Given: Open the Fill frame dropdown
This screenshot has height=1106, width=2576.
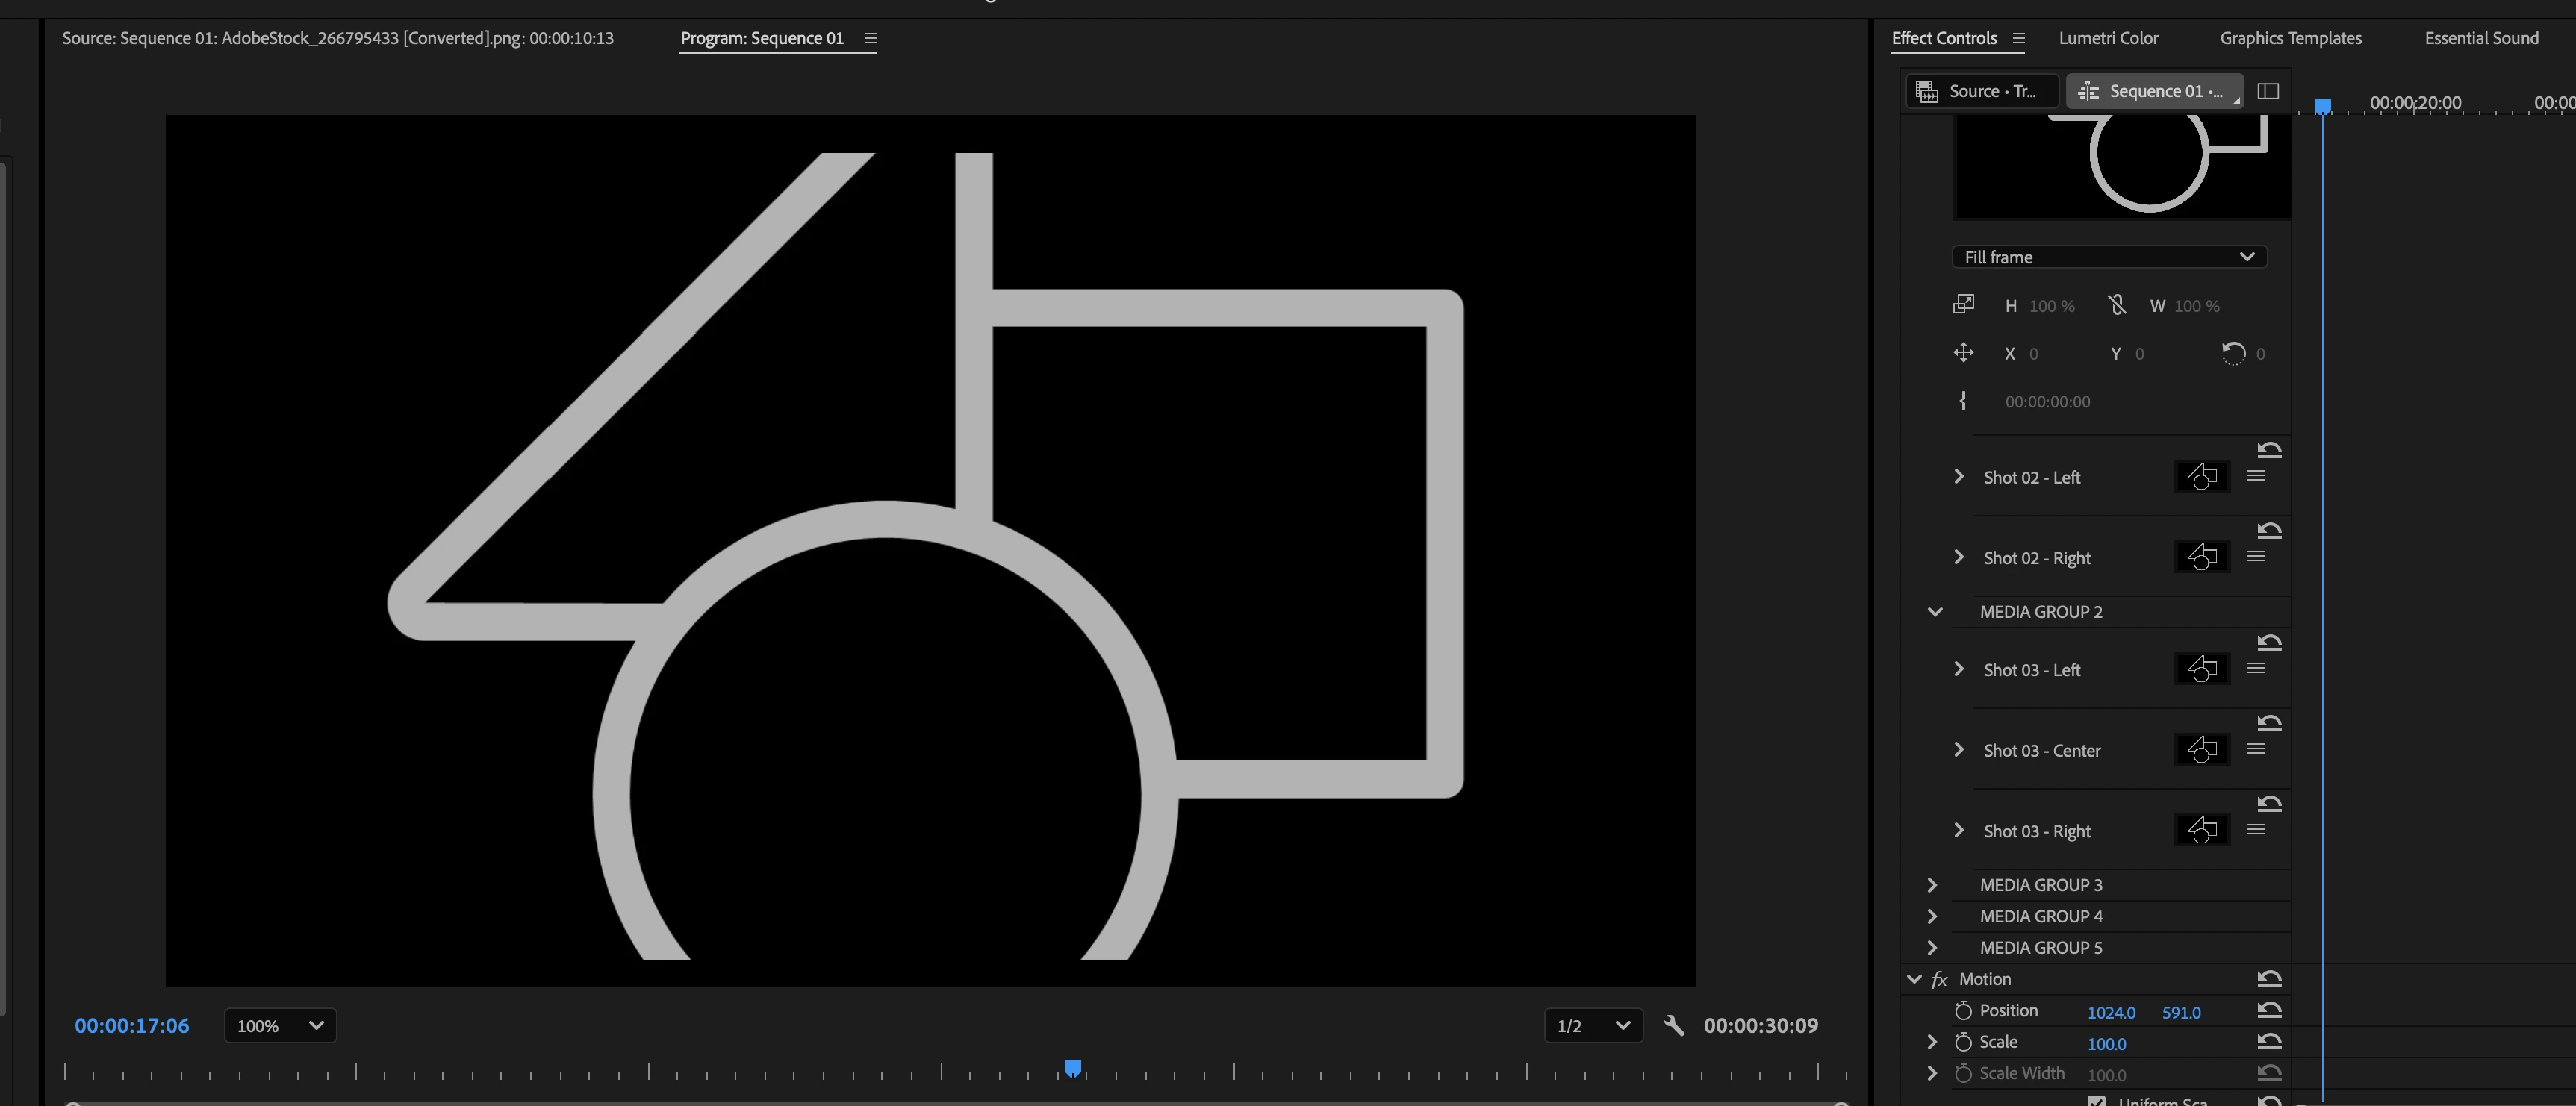Looking at the screenshot, I should [2108, 257].
